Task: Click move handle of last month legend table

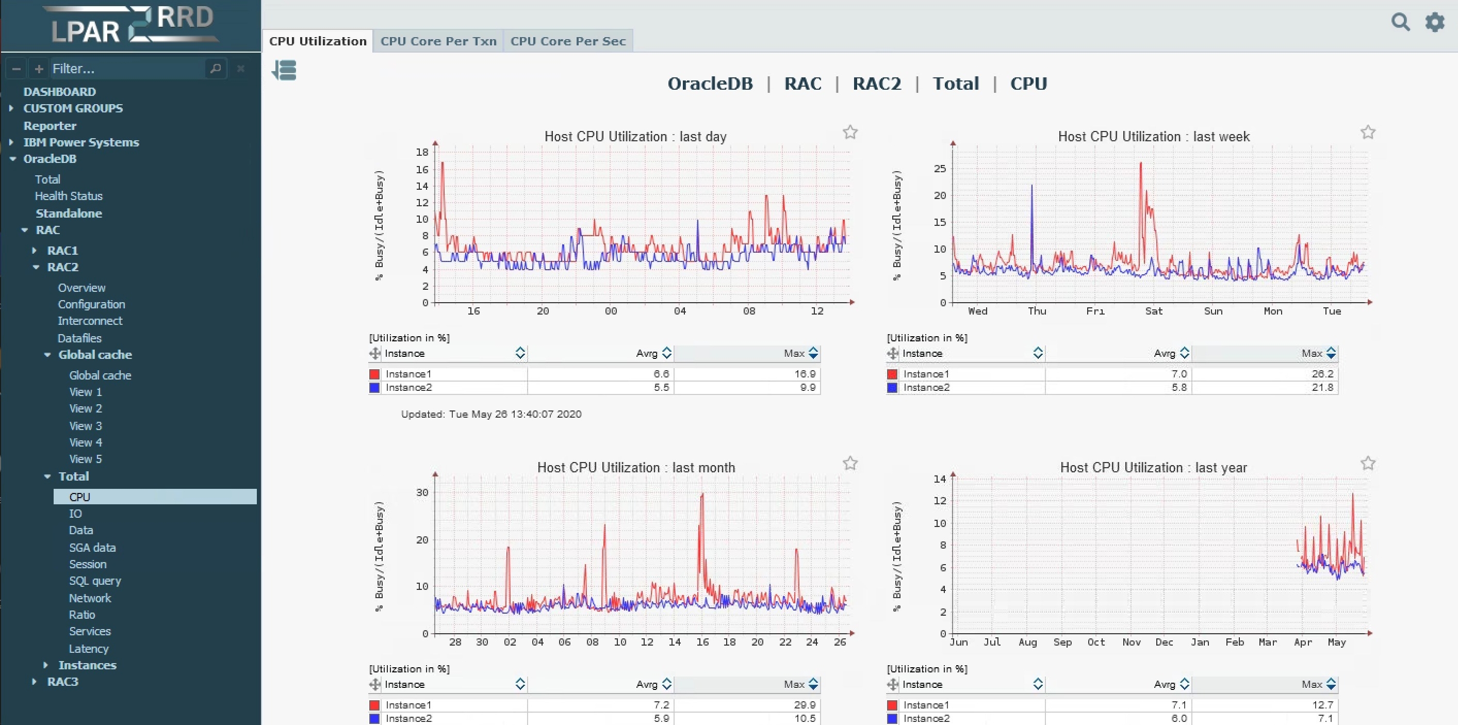Action: 375,684
